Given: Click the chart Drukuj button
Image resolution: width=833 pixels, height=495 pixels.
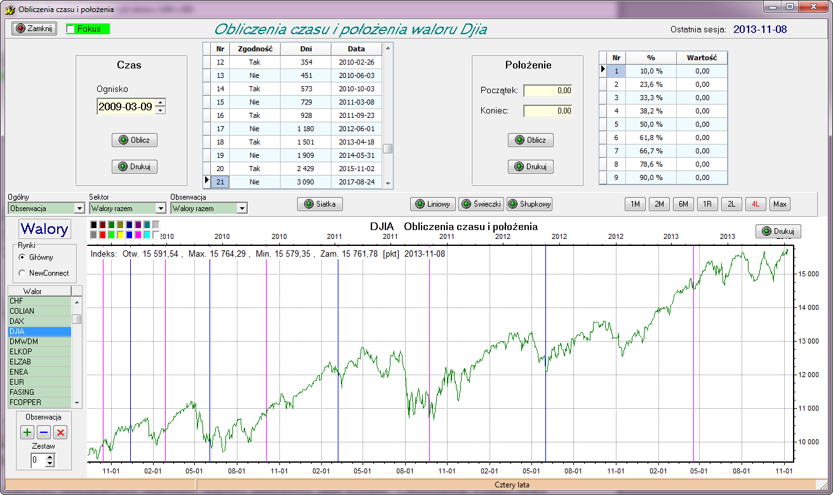Looking at the screenshot, I should pyautogui.click(x=778, y=231).
